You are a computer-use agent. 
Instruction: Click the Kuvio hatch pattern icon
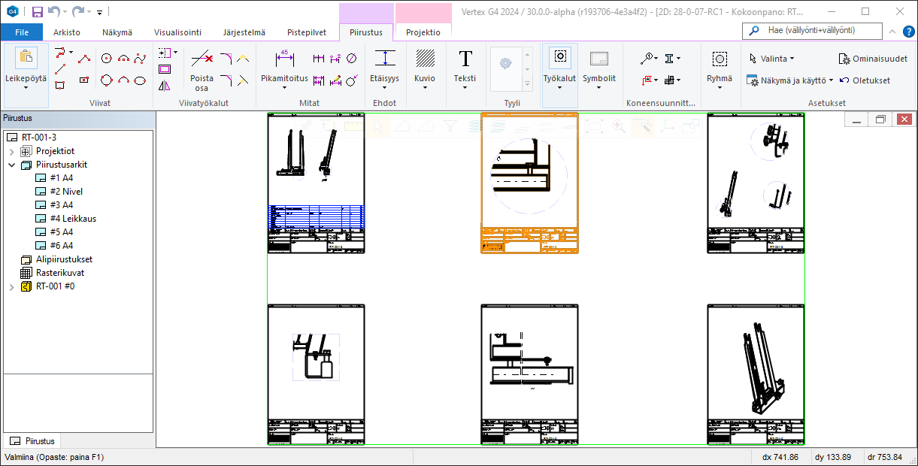pyautogui.click(x=425, y=59)
